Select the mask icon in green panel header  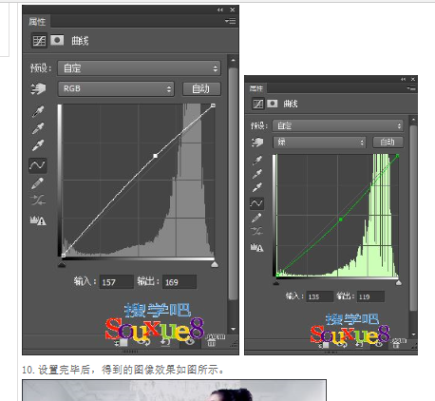273,104
